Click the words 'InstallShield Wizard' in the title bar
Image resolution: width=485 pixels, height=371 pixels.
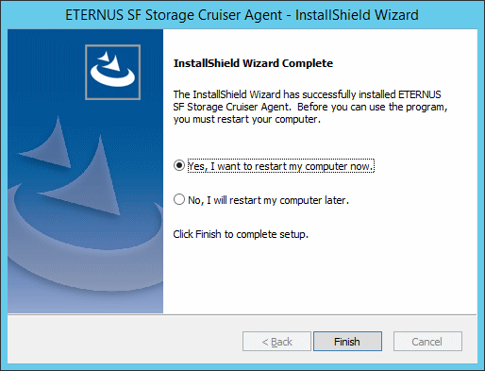coord(357,15)
